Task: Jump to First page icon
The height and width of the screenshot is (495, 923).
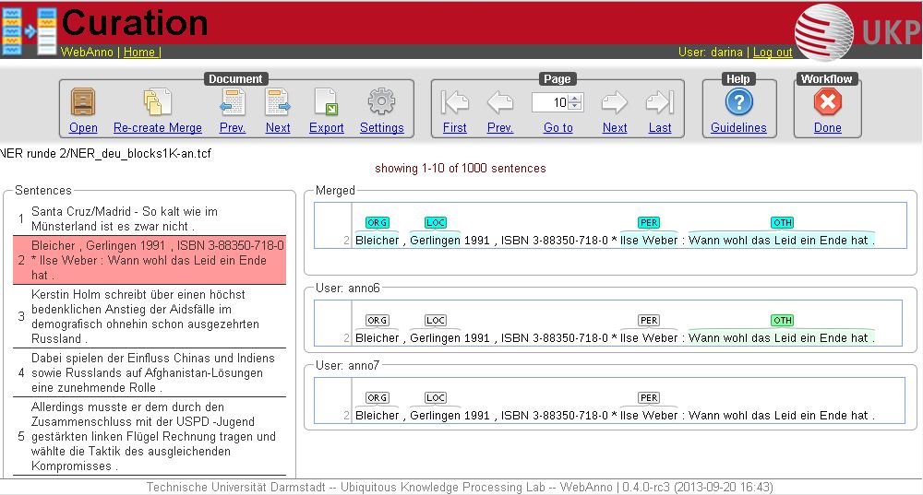Action: [x=454, y=102]
